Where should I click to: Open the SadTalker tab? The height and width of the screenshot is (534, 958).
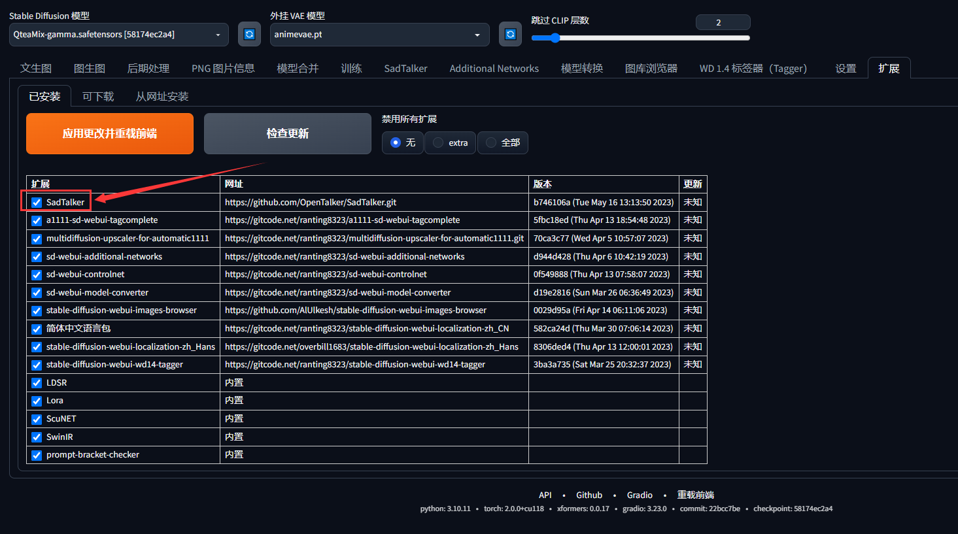[x=405, y=67]
